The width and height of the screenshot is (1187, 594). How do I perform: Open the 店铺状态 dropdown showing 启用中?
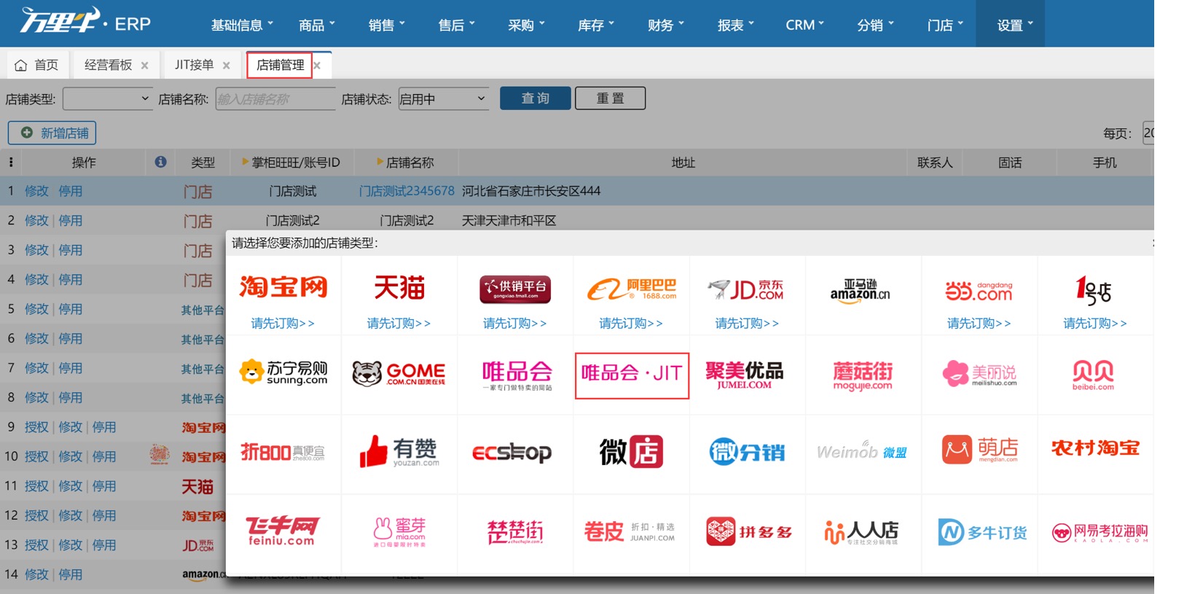point(444,98)
